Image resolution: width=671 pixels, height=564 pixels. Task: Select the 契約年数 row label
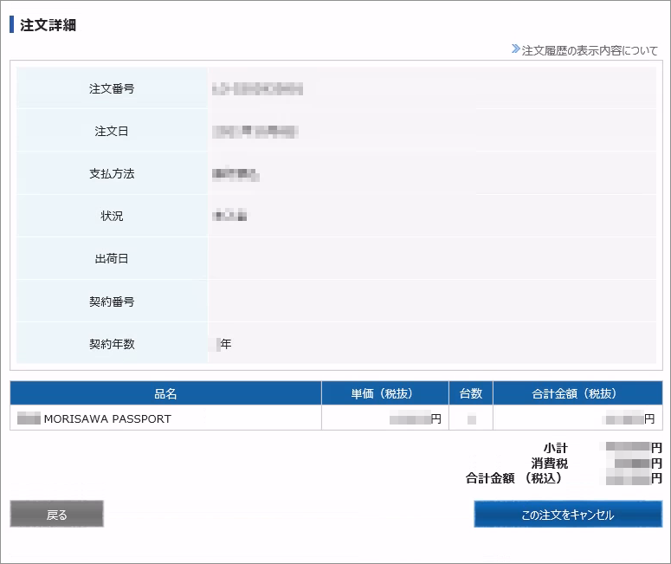click(x=112, y=344)
